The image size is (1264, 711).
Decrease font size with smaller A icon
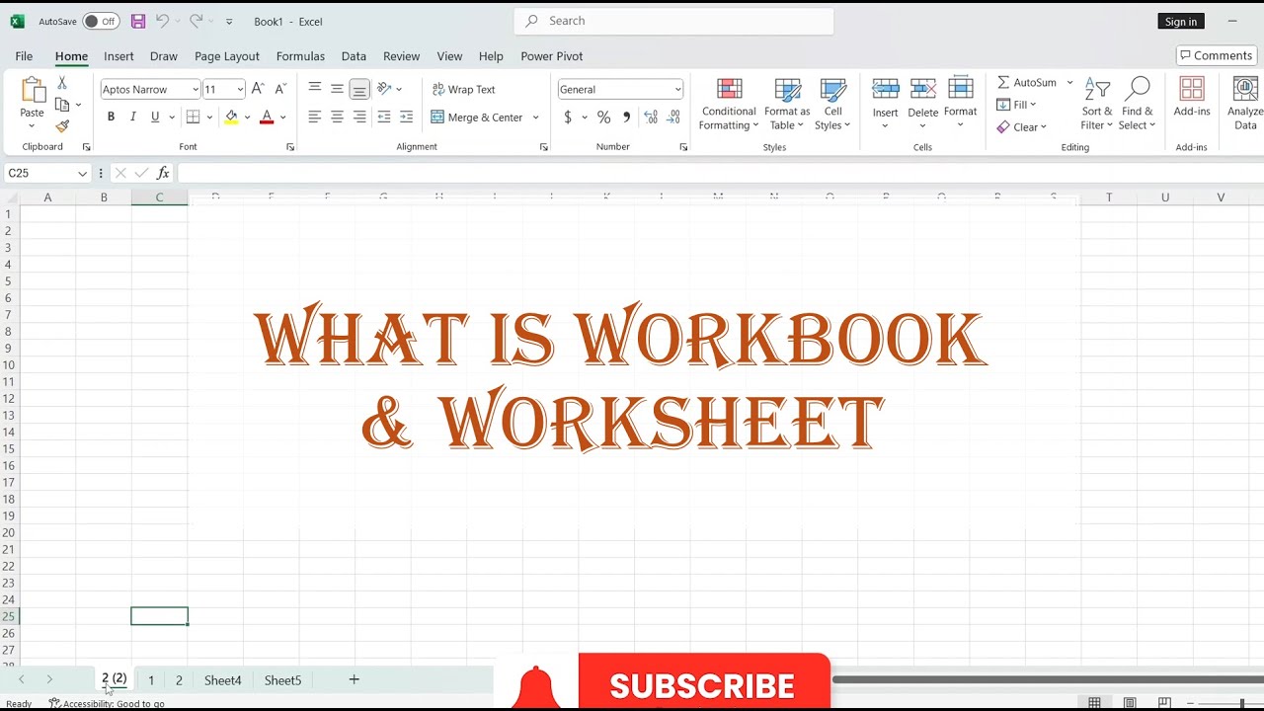pos(280,89)
